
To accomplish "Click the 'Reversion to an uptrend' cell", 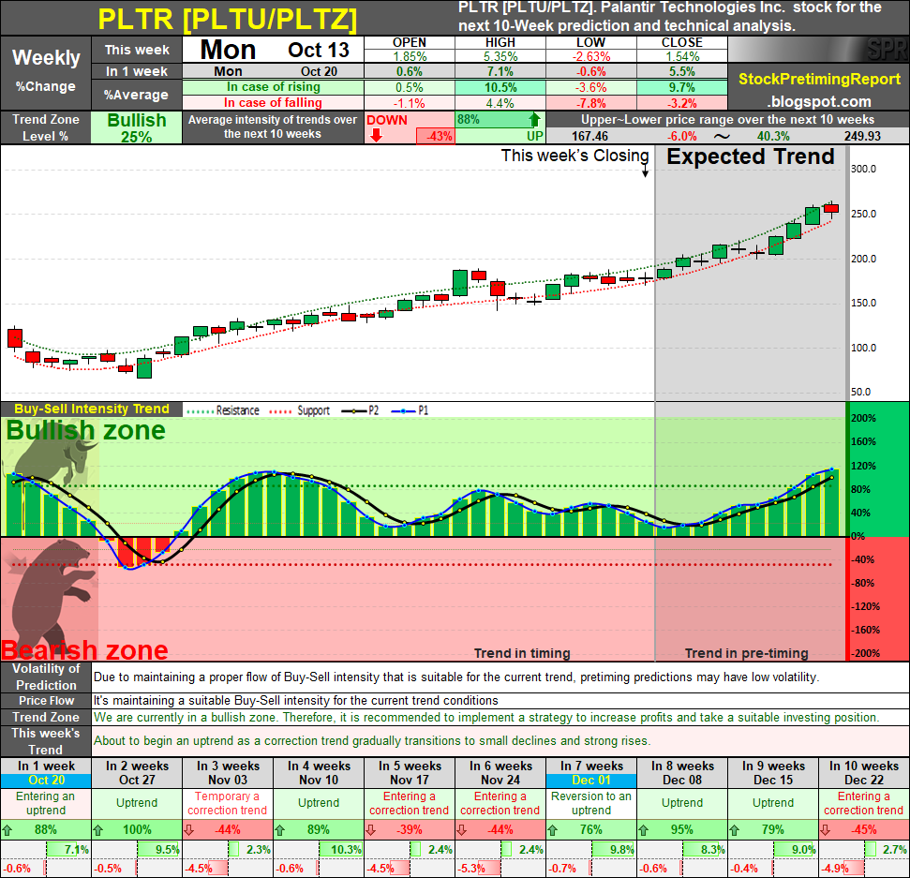I will (591, 803).
